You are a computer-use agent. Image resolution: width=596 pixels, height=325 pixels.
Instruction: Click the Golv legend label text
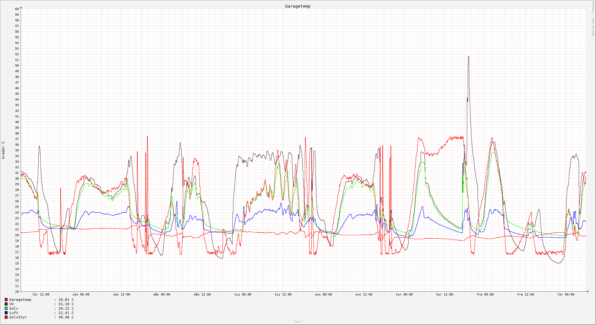pos(14,309)
